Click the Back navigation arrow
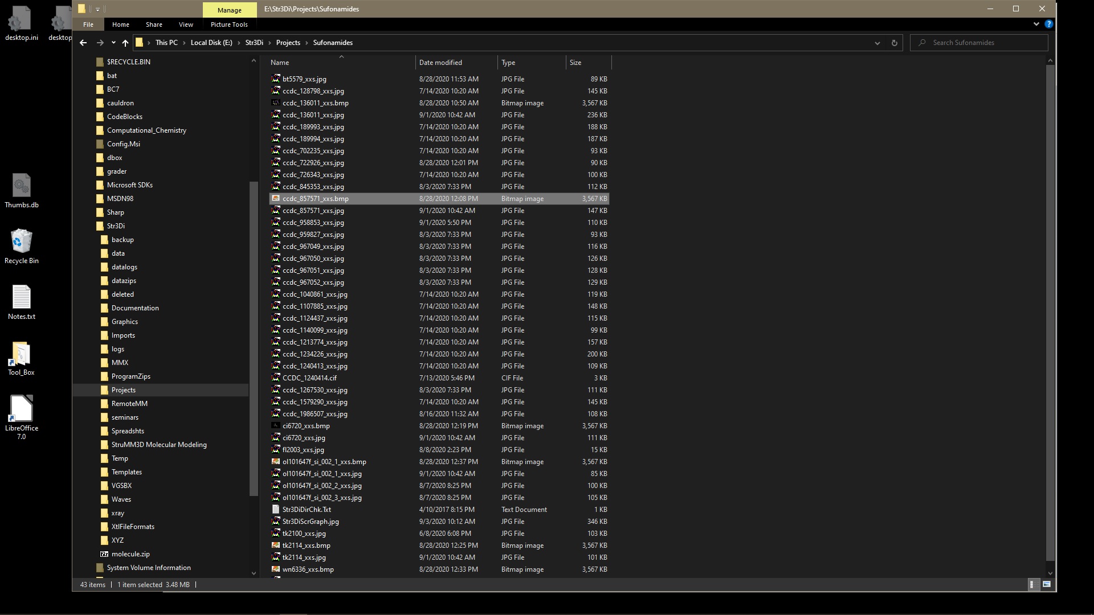This screenshot has height=615, width=1094. [x=83, y=43]
